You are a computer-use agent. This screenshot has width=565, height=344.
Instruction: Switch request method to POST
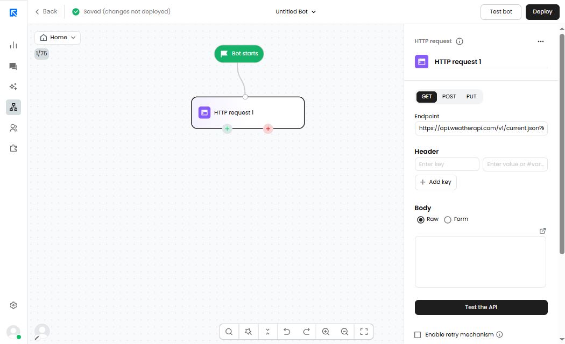(x=449, y=97)
